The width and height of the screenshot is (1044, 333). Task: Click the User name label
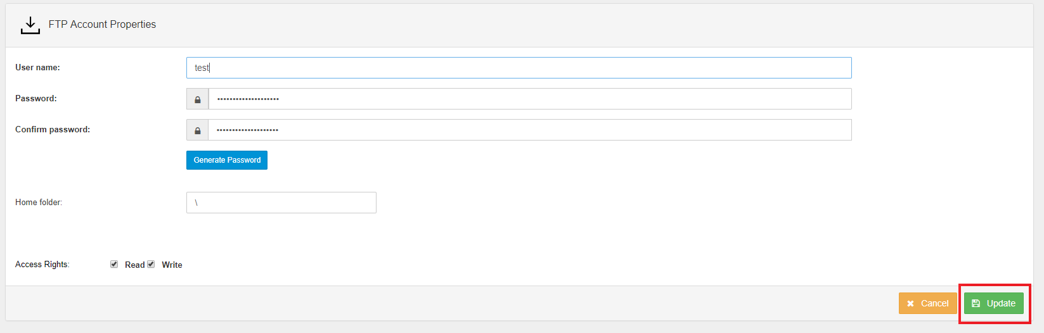click(x=37, y=67)
